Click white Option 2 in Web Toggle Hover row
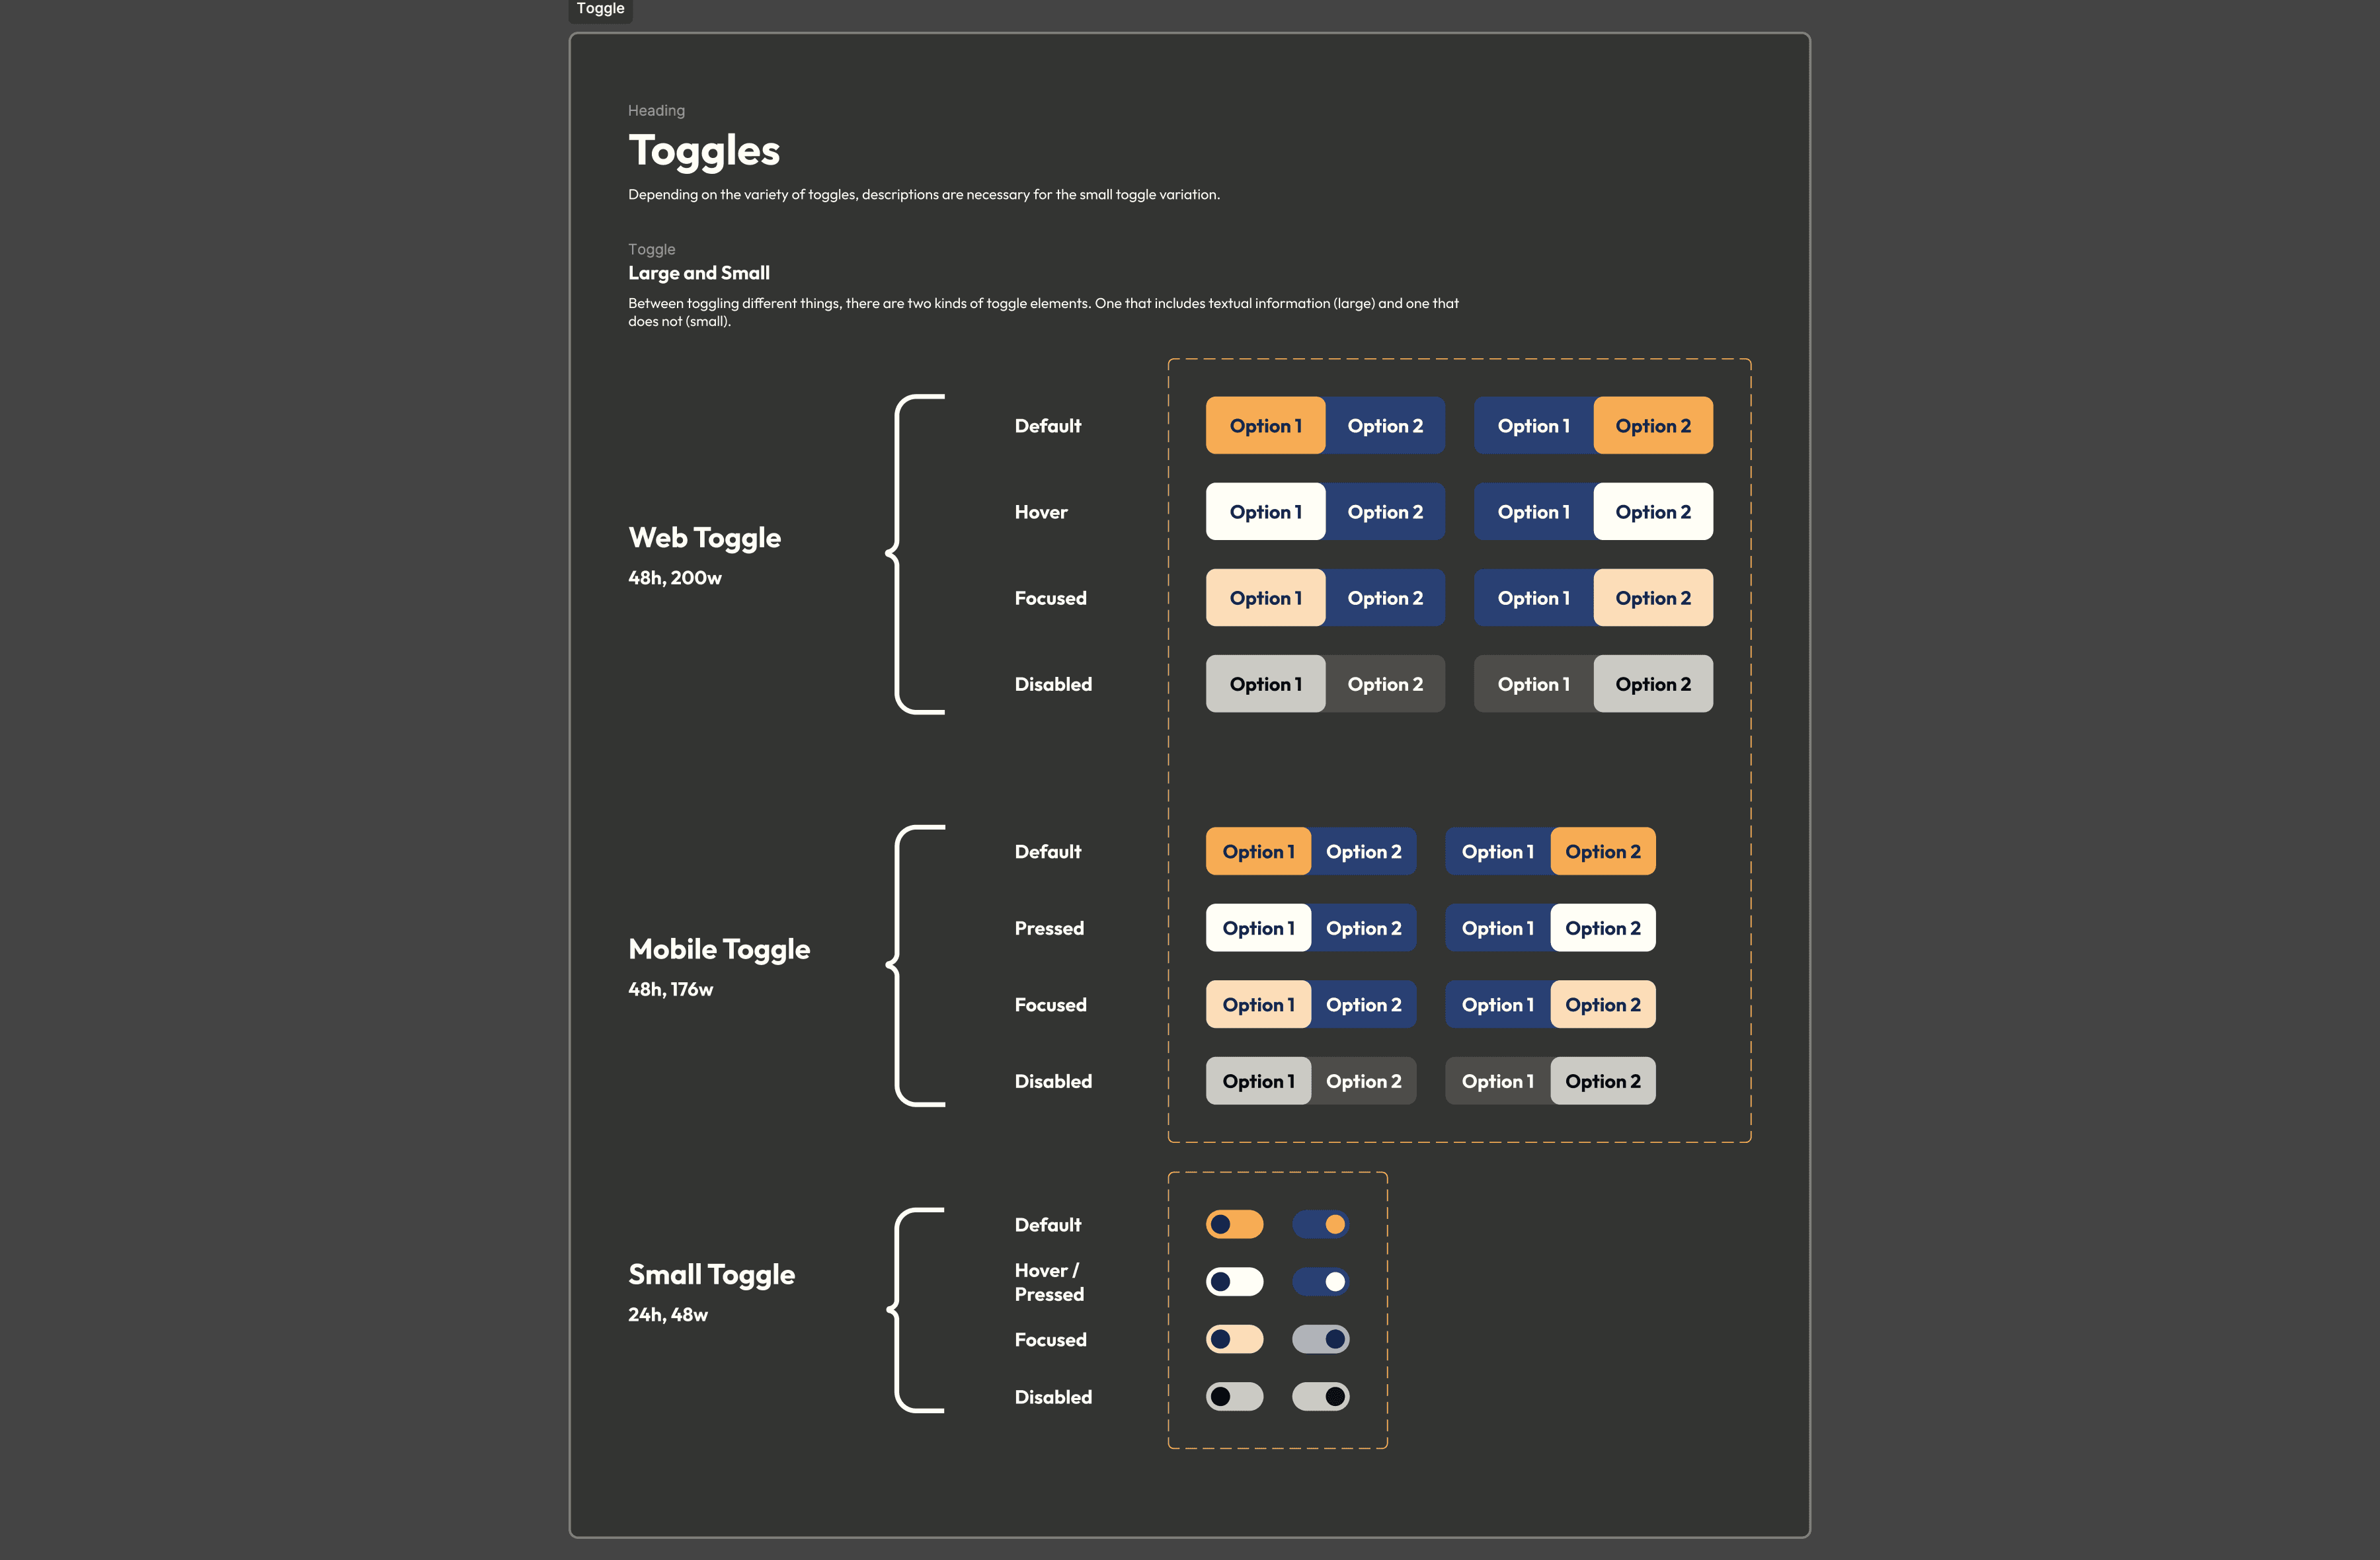This screenshot has height=1560, width=2380. coord(1653,512)
